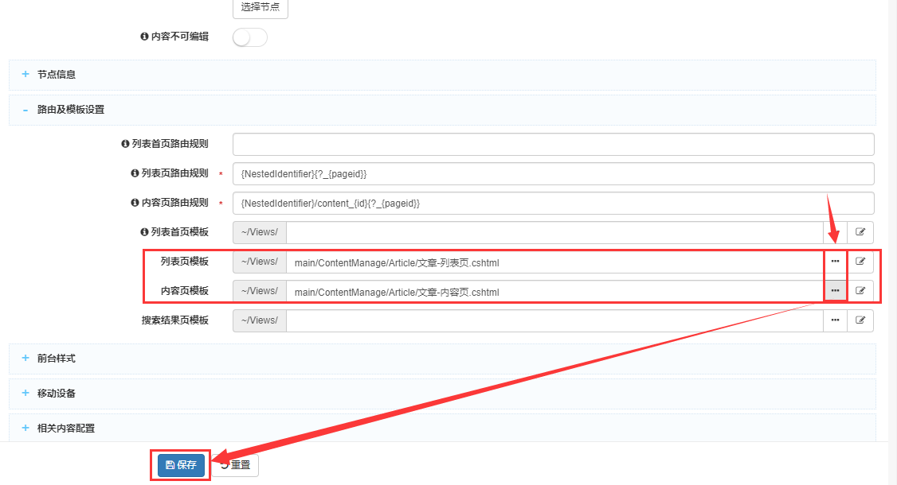Expand the 前台样式 section
The width and height of the screenshot is (897, 485).
pos(57,359)
